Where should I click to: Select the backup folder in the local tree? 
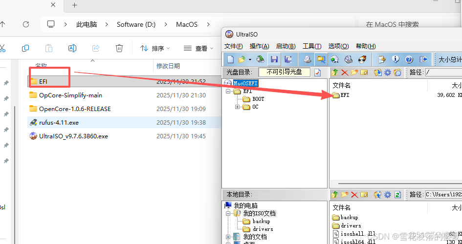click(x=261, y=221)
